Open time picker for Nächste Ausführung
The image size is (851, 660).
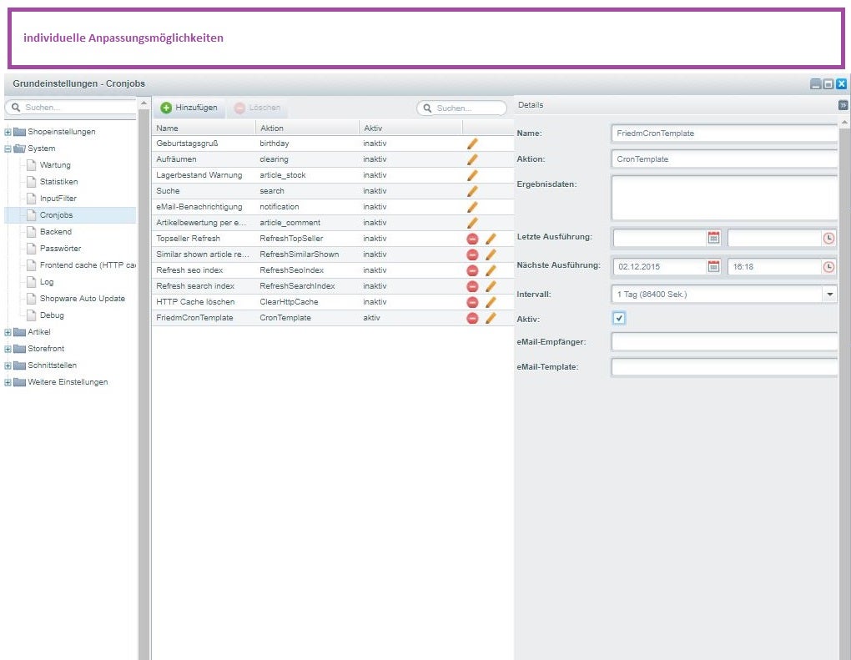pyautogui.click(x=828, y=266)
